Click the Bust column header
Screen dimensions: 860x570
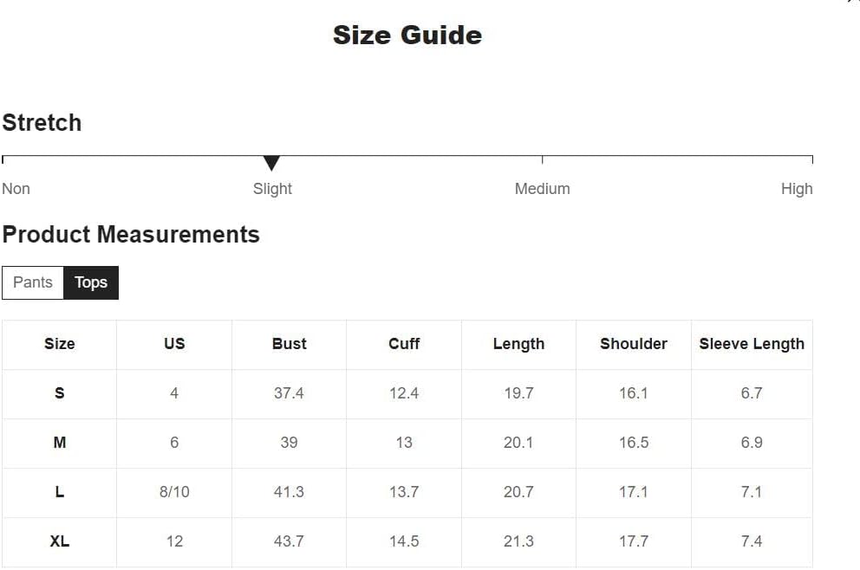click(x=289, y=344)
